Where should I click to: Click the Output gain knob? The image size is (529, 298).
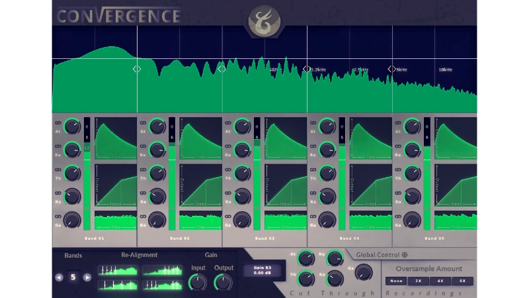[224, 283]
